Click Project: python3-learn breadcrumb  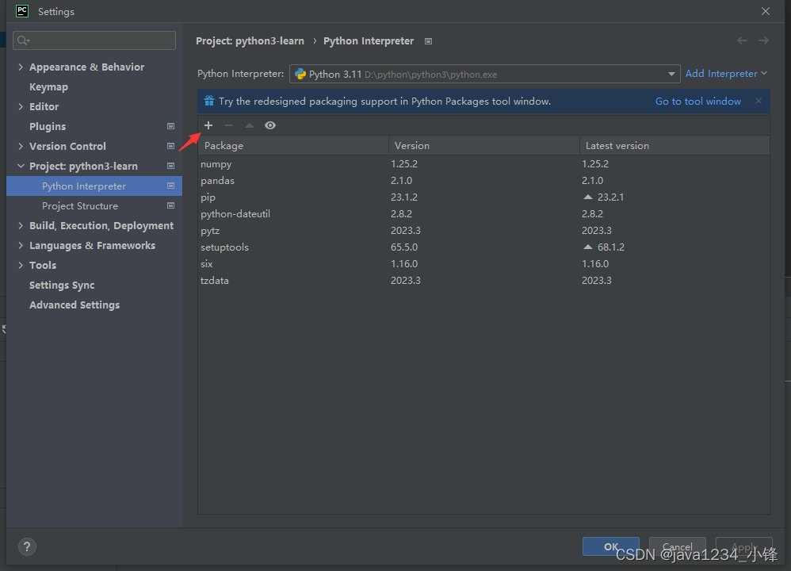tap(250, 41)
